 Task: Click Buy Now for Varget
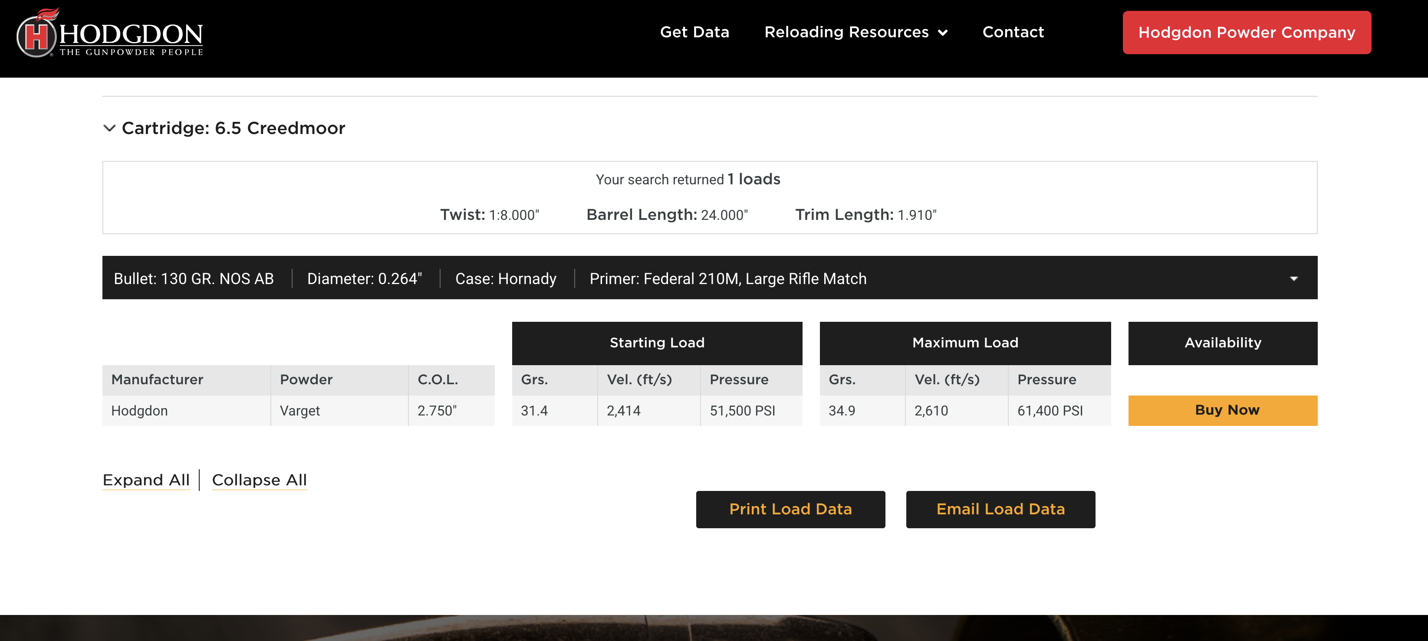click(x=1223, y=411)
